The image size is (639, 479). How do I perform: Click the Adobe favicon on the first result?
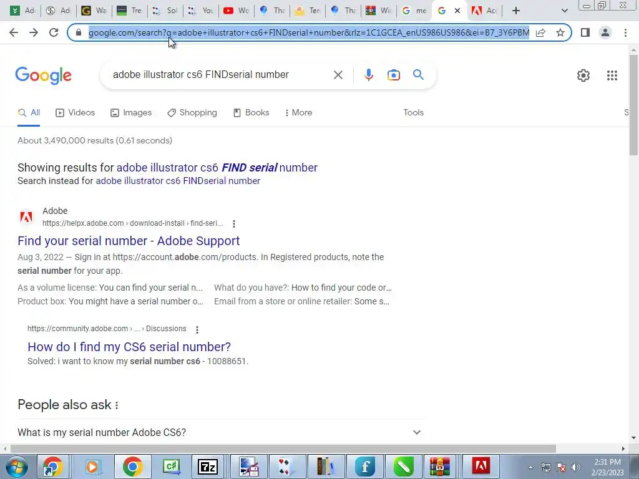point(26,217)
